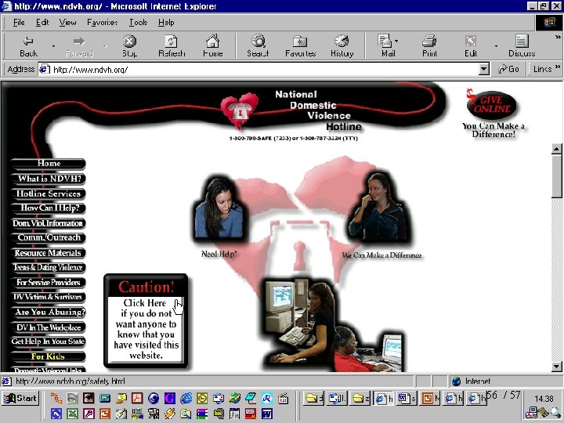This screenshot has height=423, width=564.
Task: Launch Internet Explorer from the quick launch
Action: click(186, 398)
